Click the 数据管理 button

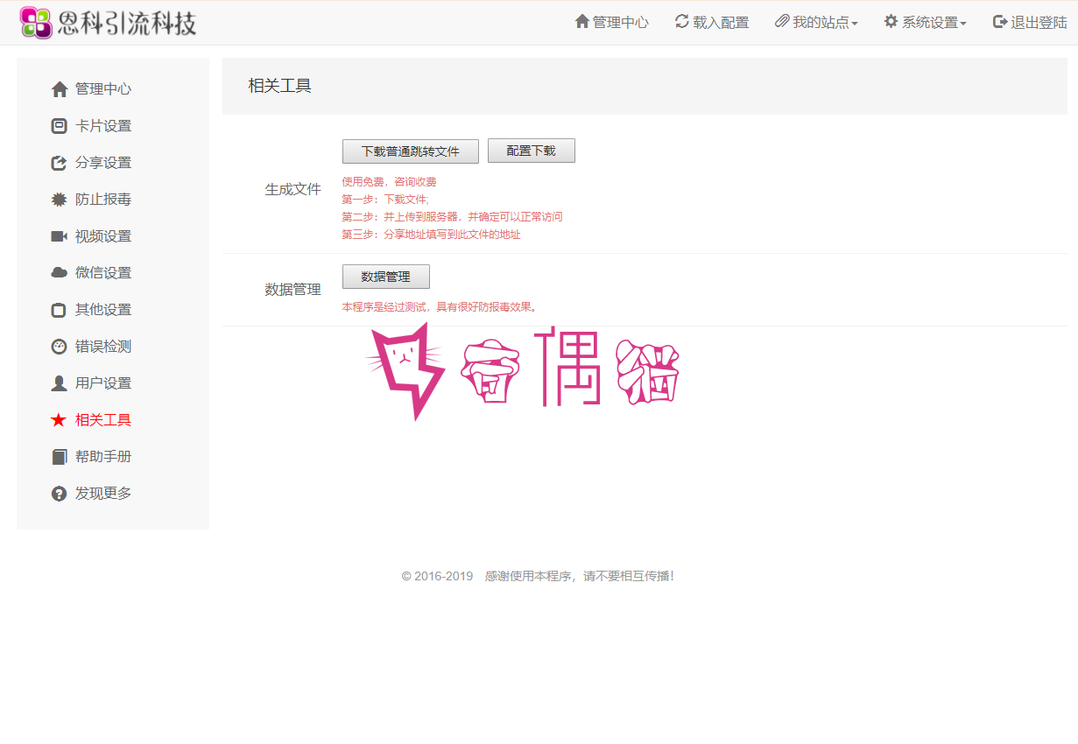tap(386, 277)
